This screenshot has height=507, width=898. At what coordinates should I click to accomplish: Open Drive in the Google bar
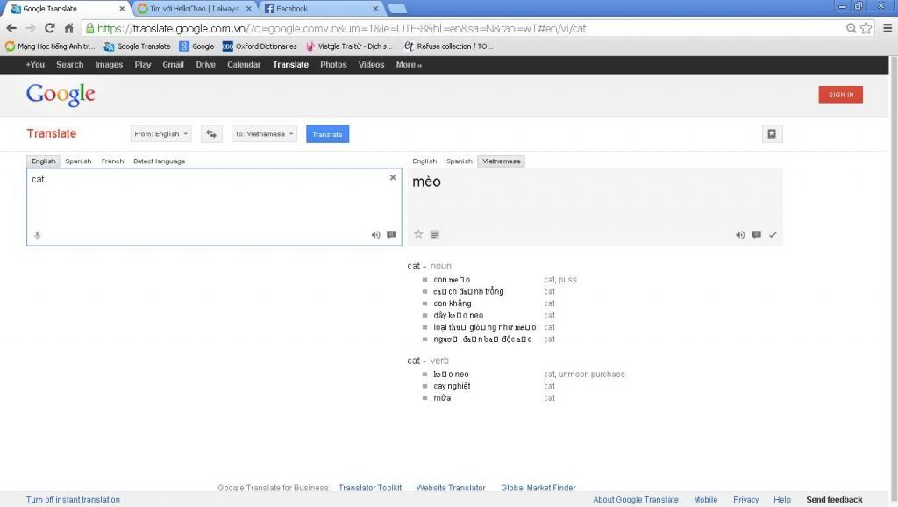205,65
